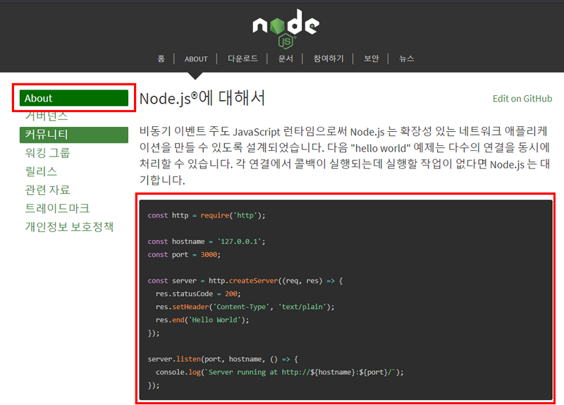Click the Node.js logo in header
The image size is (564, 405).
pos(286,28)
